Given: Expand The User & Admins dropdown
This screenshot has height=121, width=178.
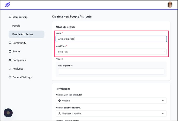Looking at the screenshot, I should 111,114.
